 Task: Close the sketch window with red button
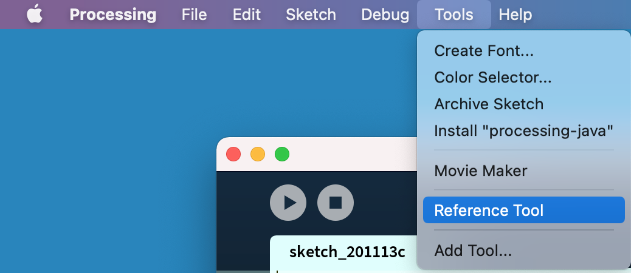pyautogui.click(x=233, y=154)
